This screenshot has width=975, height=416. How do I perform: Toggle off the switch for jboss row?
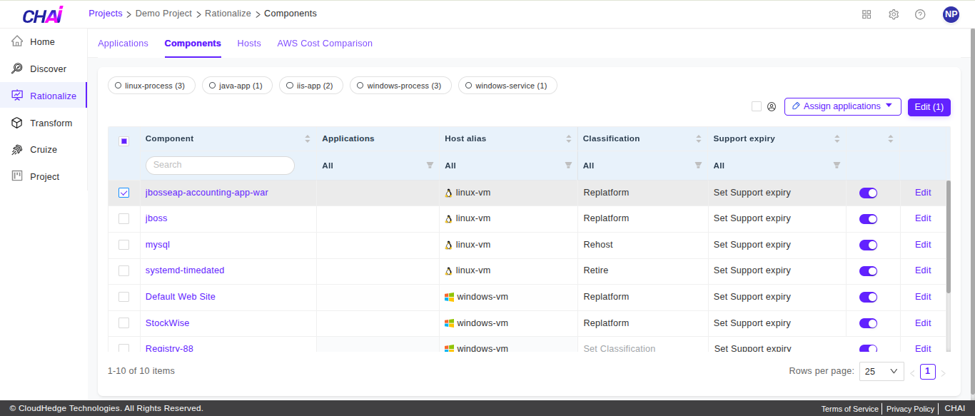click(x=868, y=219)
